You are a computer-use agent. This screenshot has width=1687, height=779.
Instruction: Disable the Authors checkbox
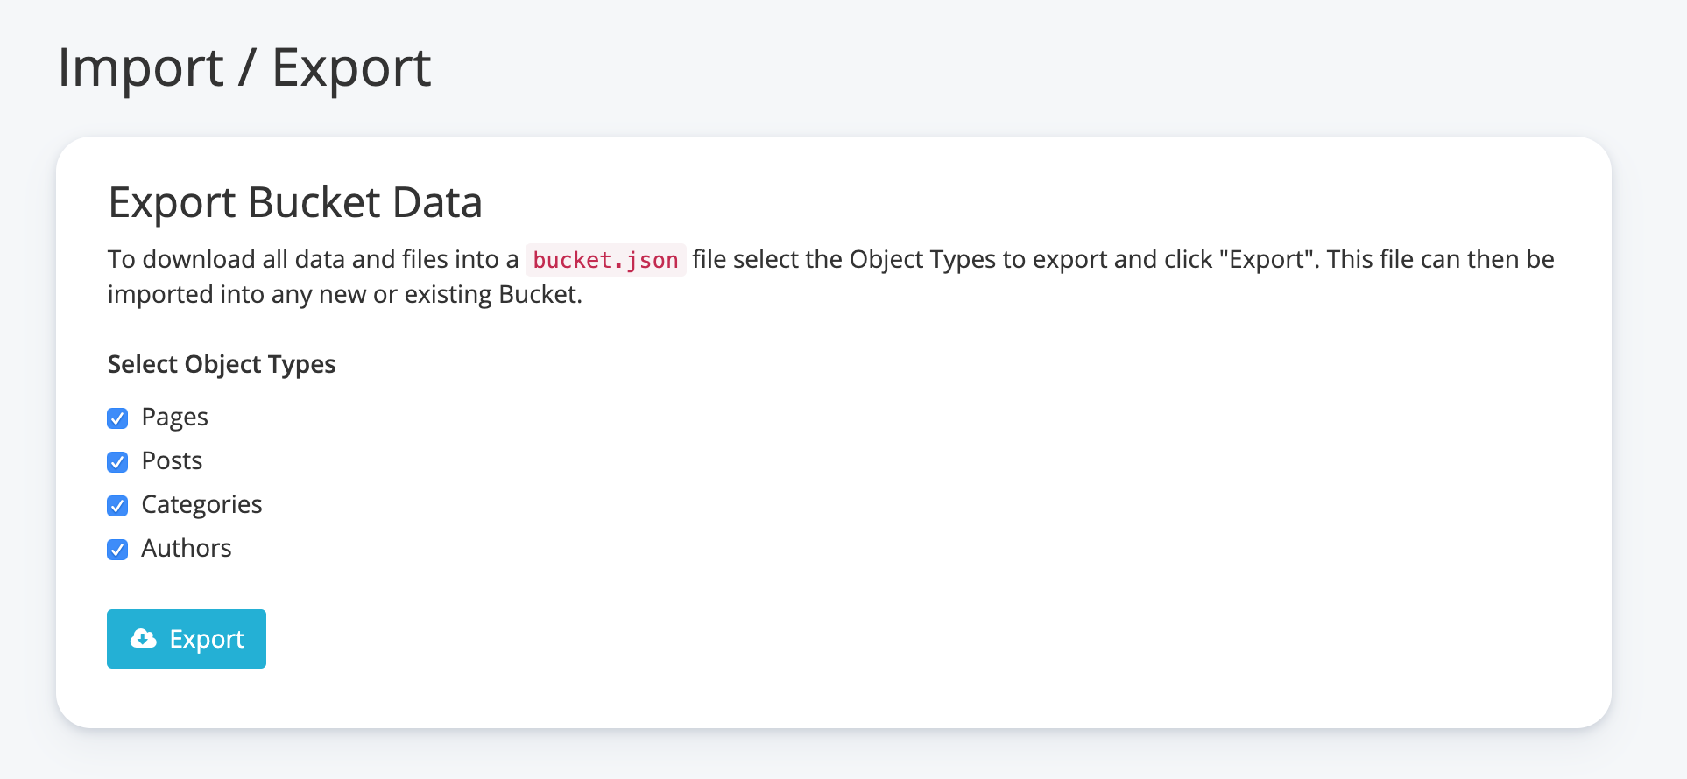(117, 550)
